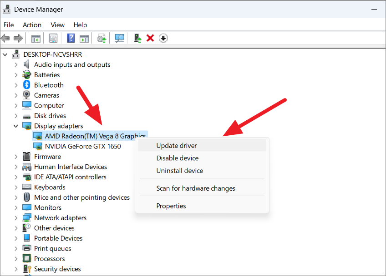Expand the Portable Devices chevron
Image resolution: width=386 pixels, height=276 pixels.
16,238
